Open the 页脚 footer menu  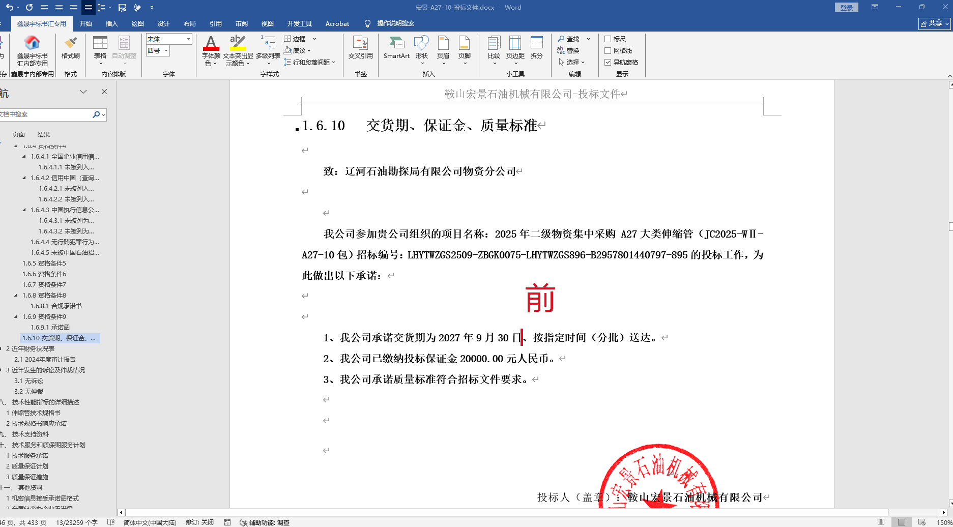[465, 49]
